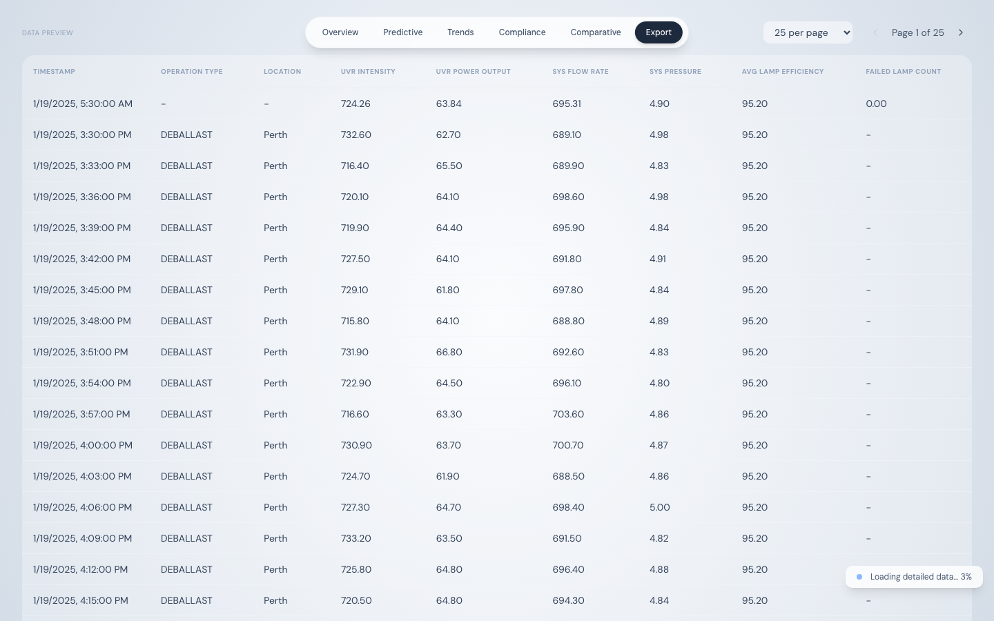Select timestamp 1/19/2025, 3:39:00 PM

(82, 228)
